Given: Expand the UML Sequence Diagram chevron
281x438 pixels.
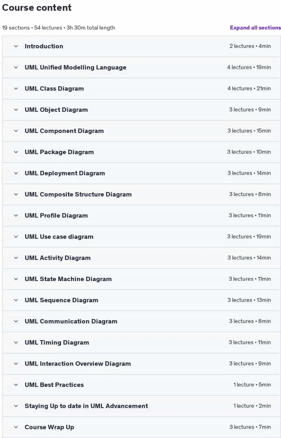Looking at the screenshot, I should (16, 300).
